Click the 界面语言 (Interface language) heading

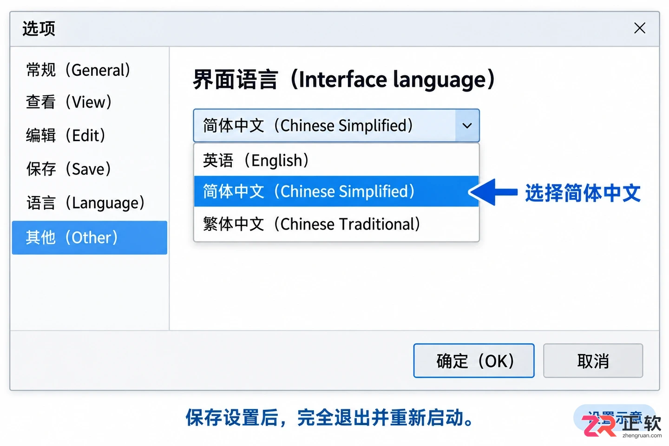click(x=344, y=79)
